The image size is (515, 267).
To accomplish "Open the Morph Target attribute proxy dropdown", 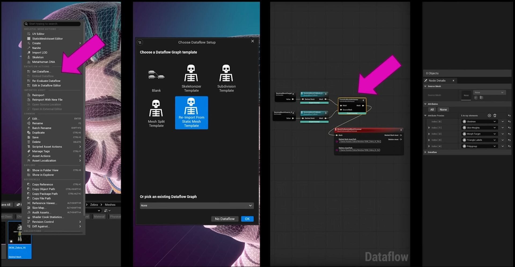I will point(479,134).
